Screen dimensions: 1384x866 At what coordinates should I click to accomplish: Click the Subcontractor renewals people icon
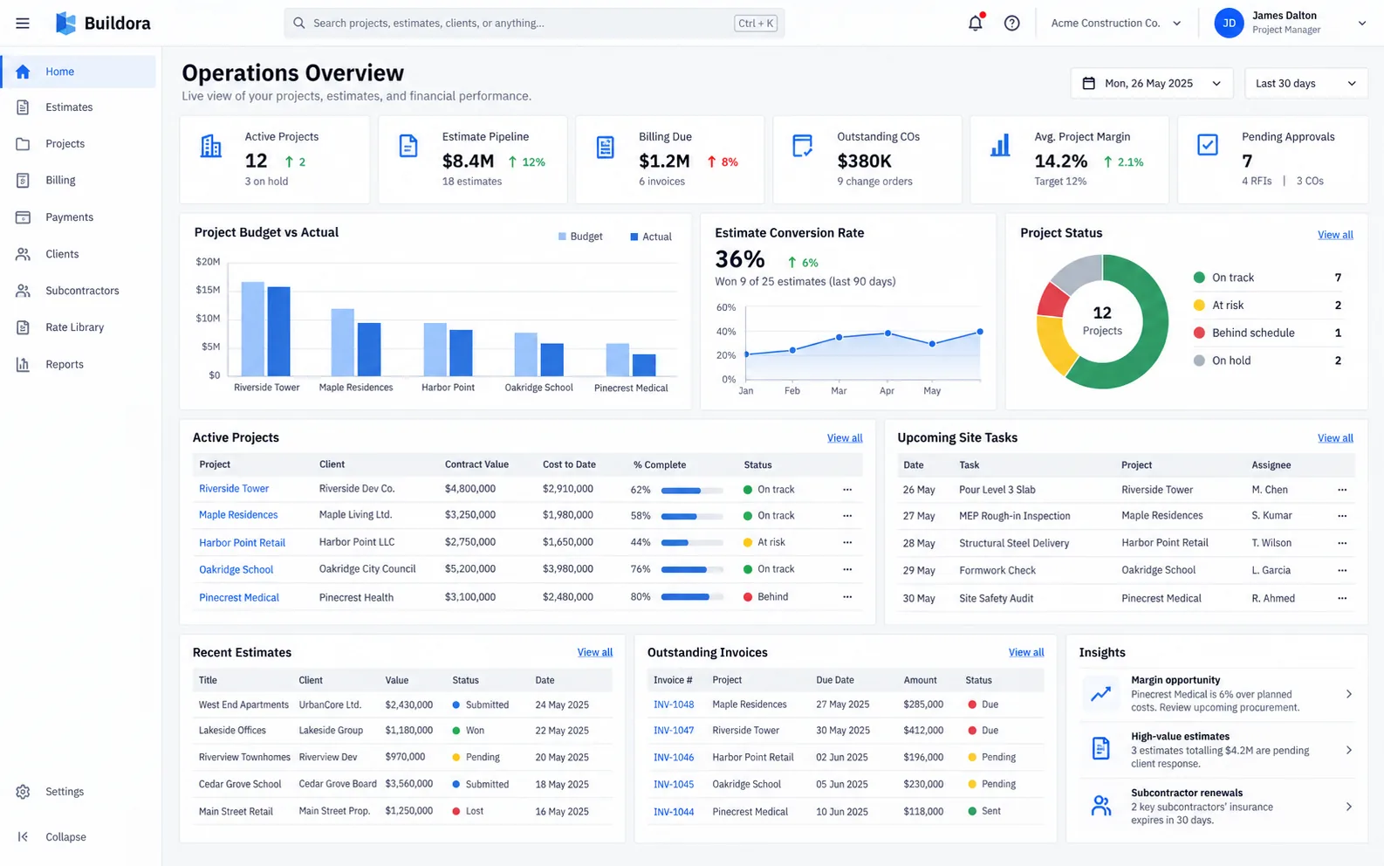(1101, 805)
